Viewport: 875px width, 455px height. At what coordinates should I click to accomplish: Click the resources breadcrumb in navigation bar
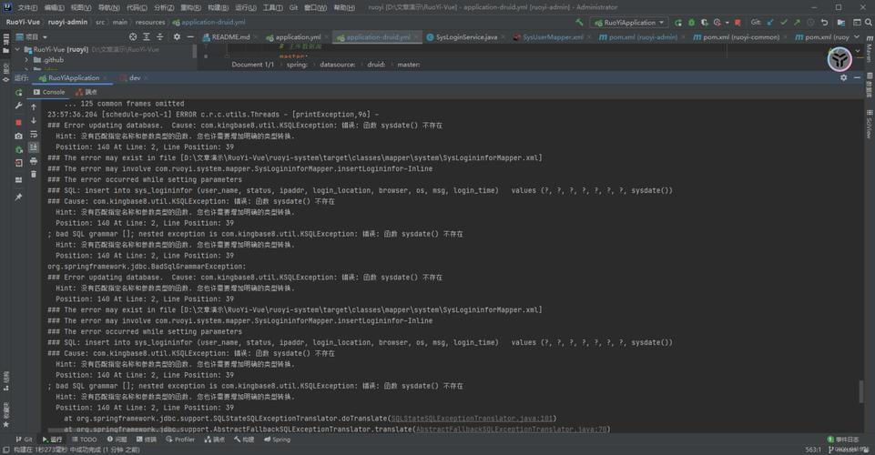tap(150, 23)
